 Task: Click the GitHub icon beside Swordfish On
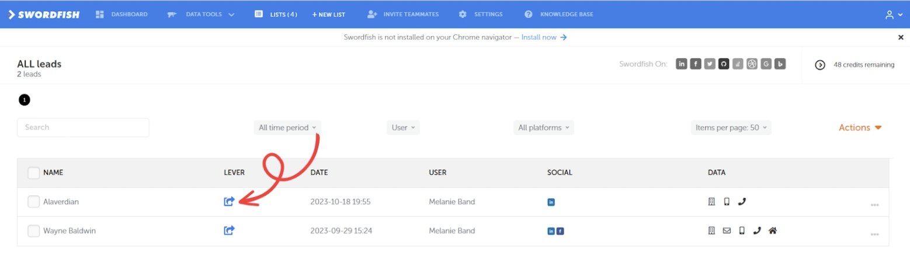pos(724,64)
